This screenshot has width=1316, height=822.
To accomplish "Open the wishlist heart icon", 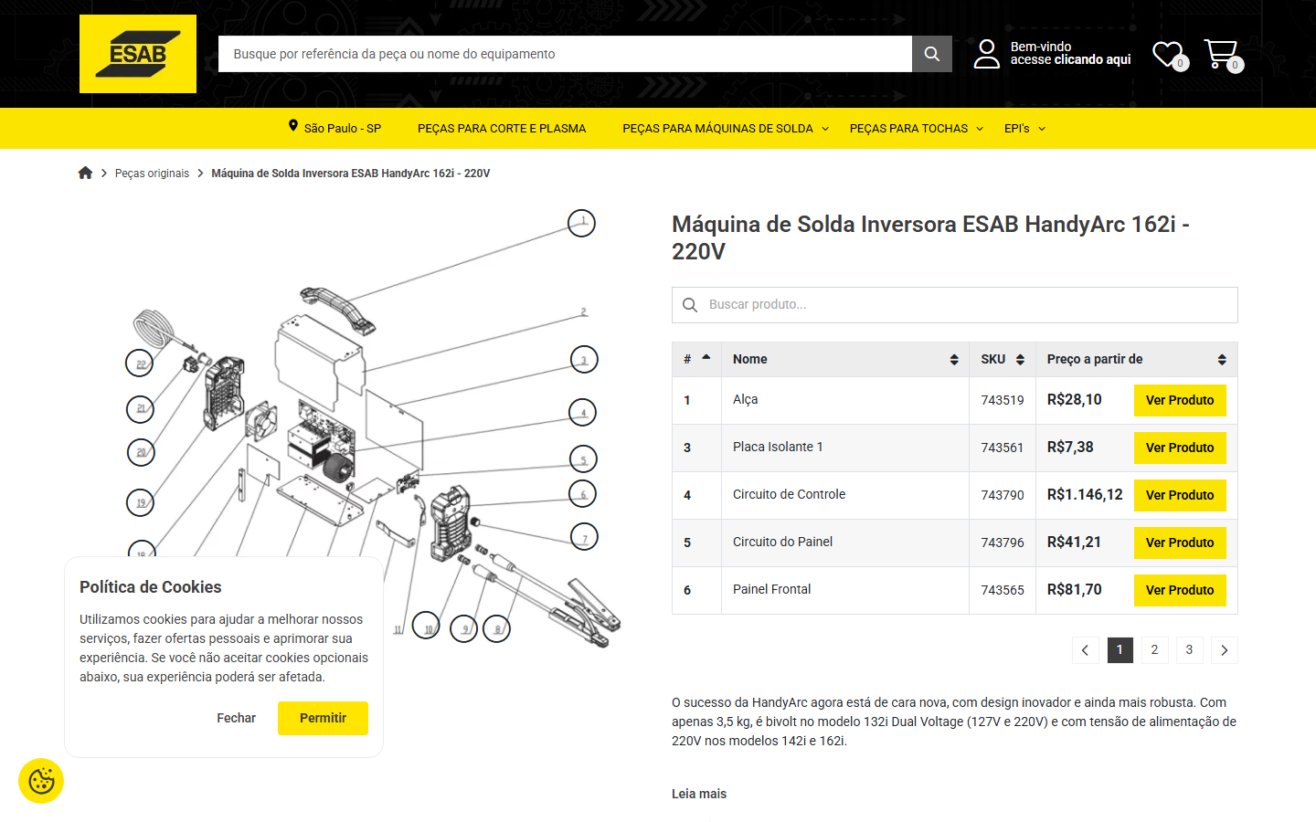I will [1167, 54].
